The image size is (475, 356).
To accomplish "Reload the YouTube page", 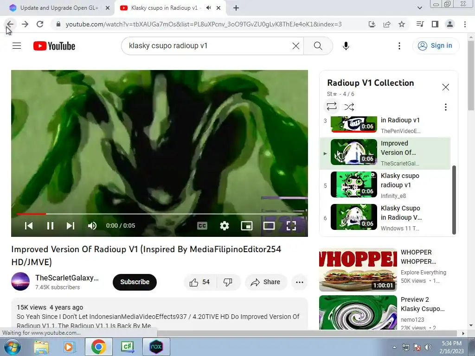I will click(40, 24).
